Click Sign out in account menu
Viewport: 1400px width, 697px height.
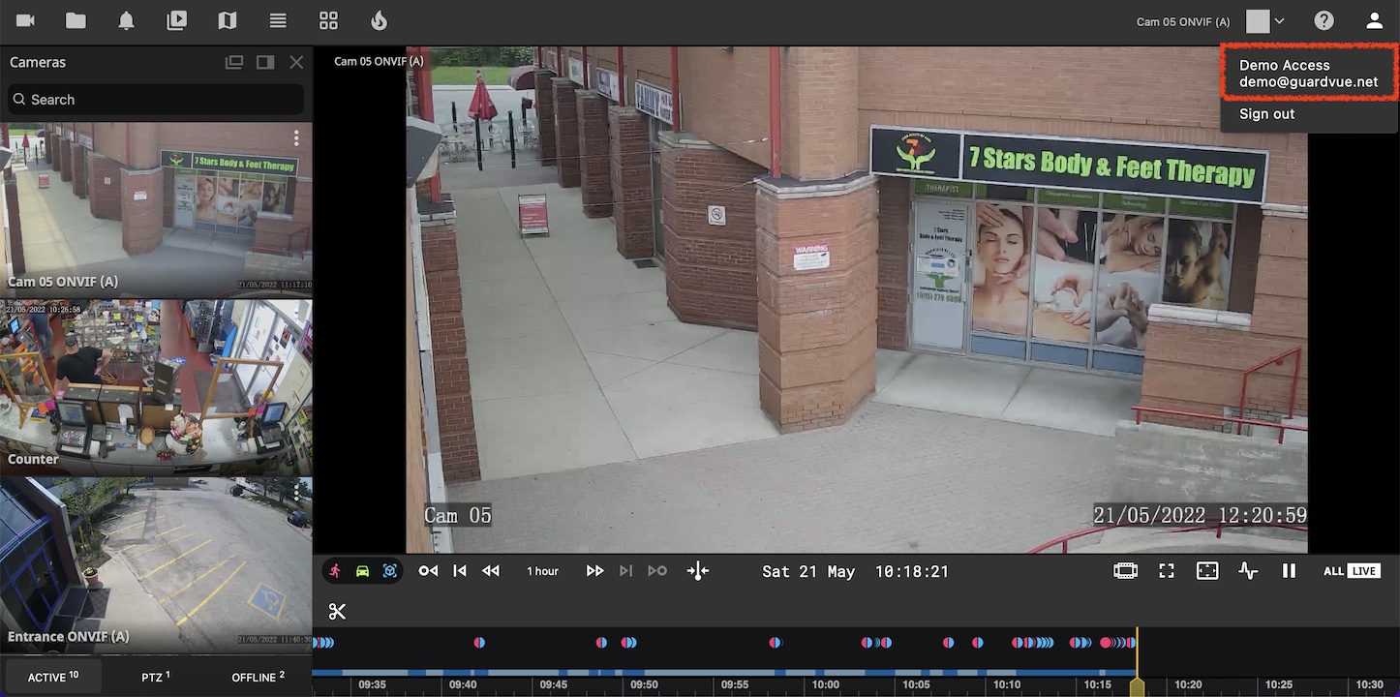[x=1266, y=114]
